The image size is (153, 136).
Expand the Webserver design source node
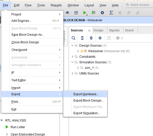78,51
